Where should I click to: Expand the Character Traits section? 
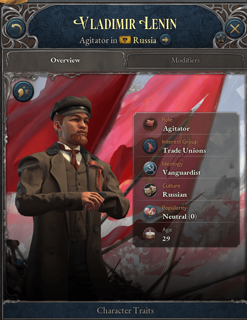(x=125, y=311)
